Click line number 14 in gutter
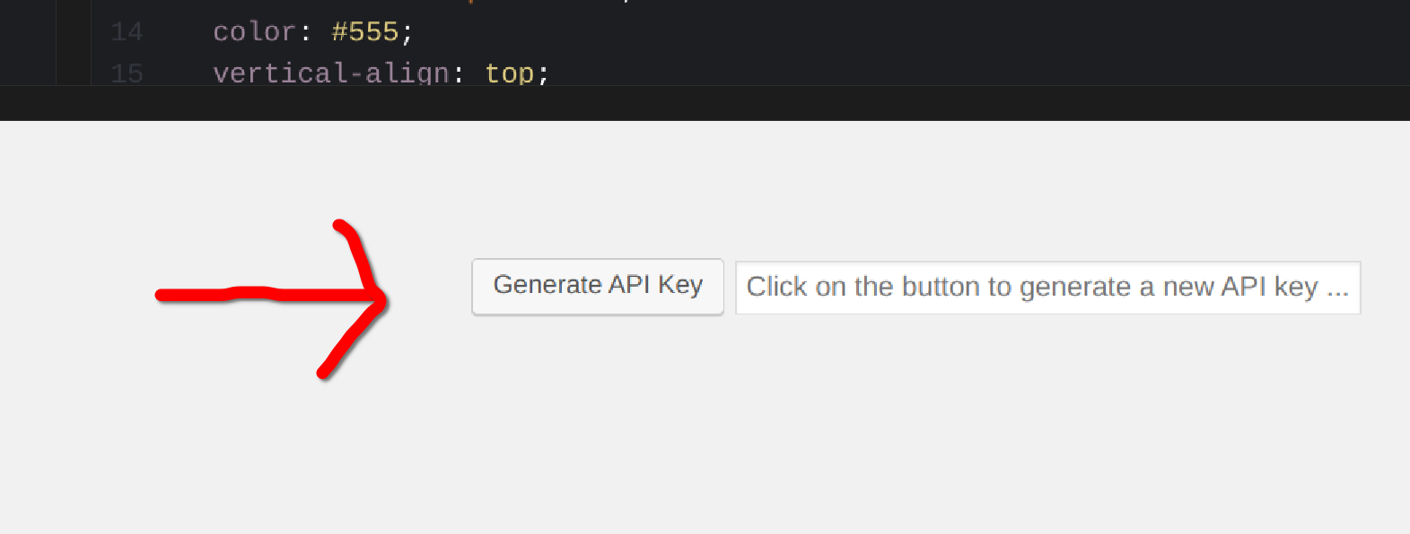Screen dimensions: 1410x534 pos(127,32)
